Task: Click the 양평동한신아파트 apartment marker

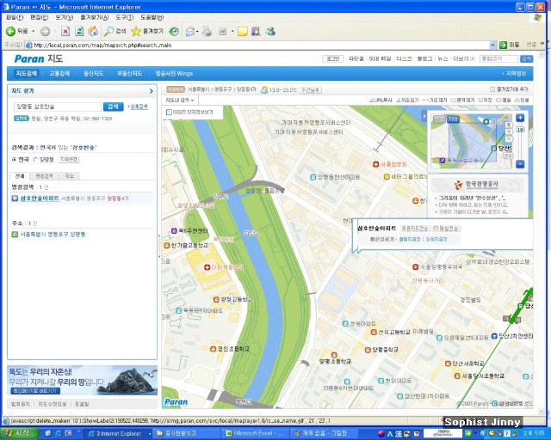Action: tap(313, 177)
